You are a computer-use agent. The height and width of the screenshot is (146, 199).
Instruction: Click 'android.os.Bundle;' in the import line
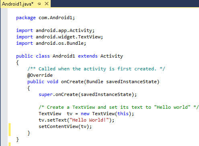coord(61,43)
